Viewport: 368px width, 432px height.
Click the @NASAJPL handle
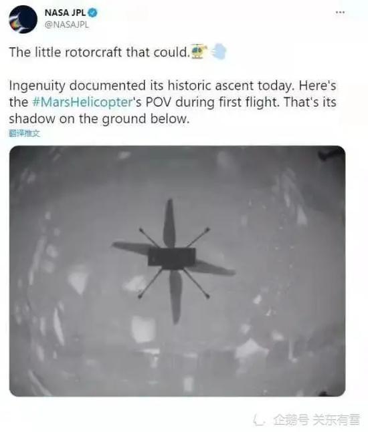pos(66,25)
